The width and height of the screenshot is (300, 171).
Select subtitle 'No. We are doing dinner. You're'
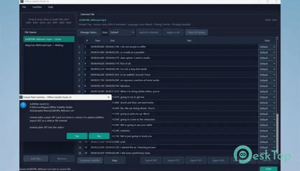[x=138, y=108]
